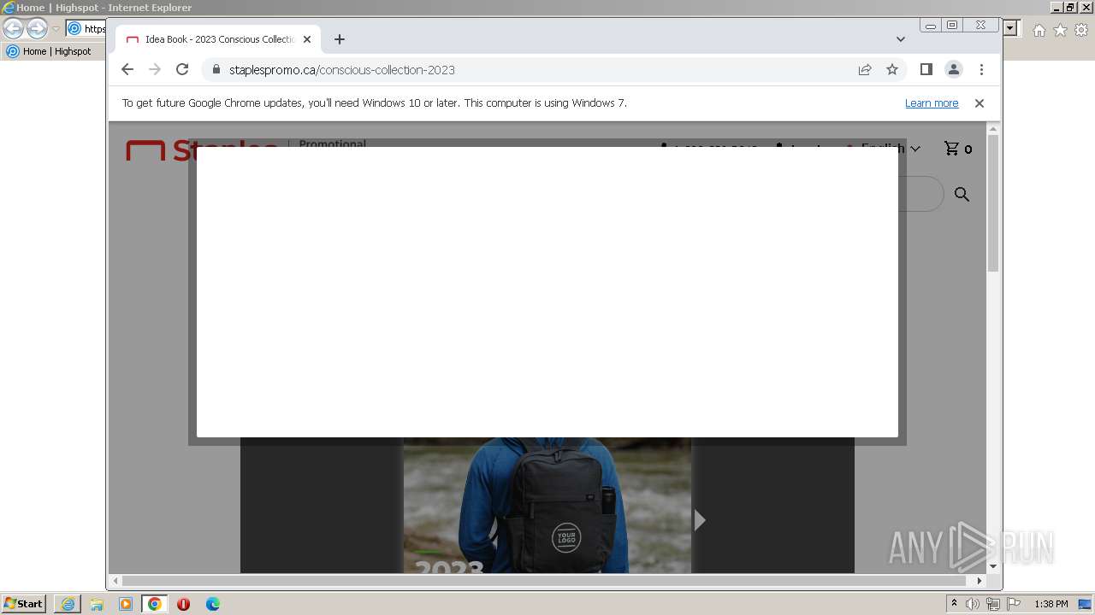
Task: Open the Learn more link
Action: pyautogui.click(x=932, y=103)
